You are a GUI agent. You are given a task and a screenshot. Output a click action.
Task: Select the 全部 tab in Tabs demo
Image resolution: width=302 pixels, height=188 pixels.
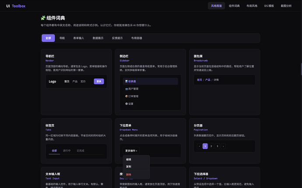click(x=54, y=150)
